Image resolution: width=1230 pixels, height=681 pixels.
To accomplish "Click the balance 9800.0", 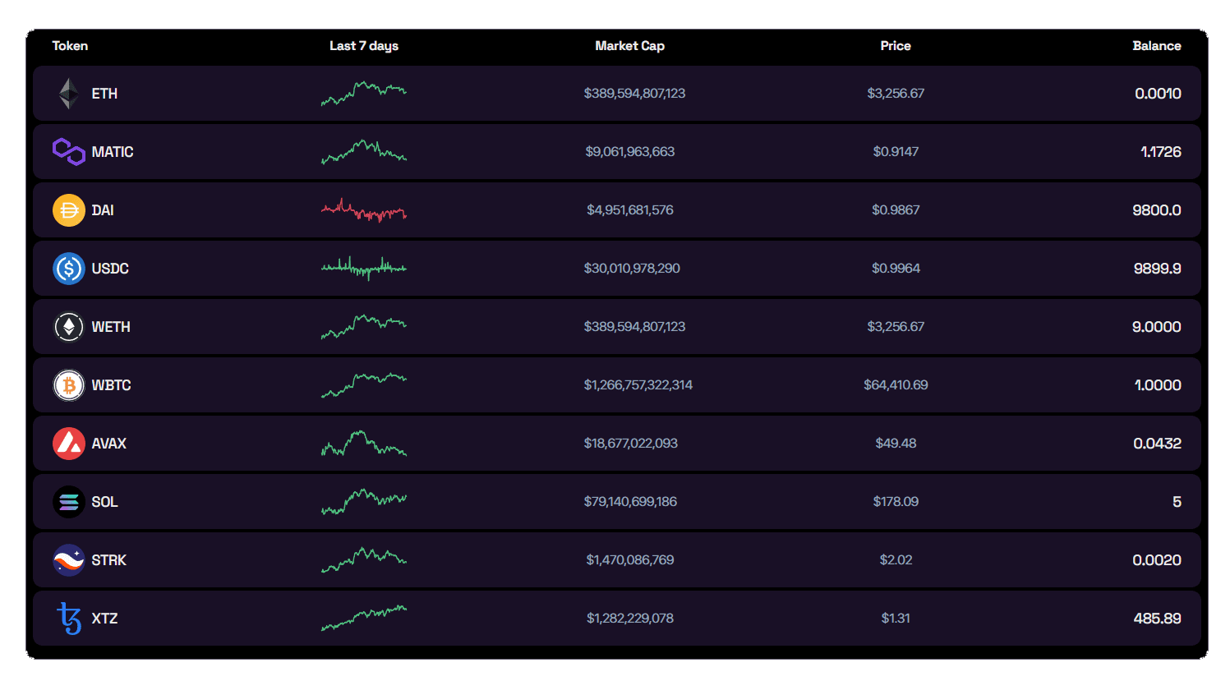I will pos(1157,210).
